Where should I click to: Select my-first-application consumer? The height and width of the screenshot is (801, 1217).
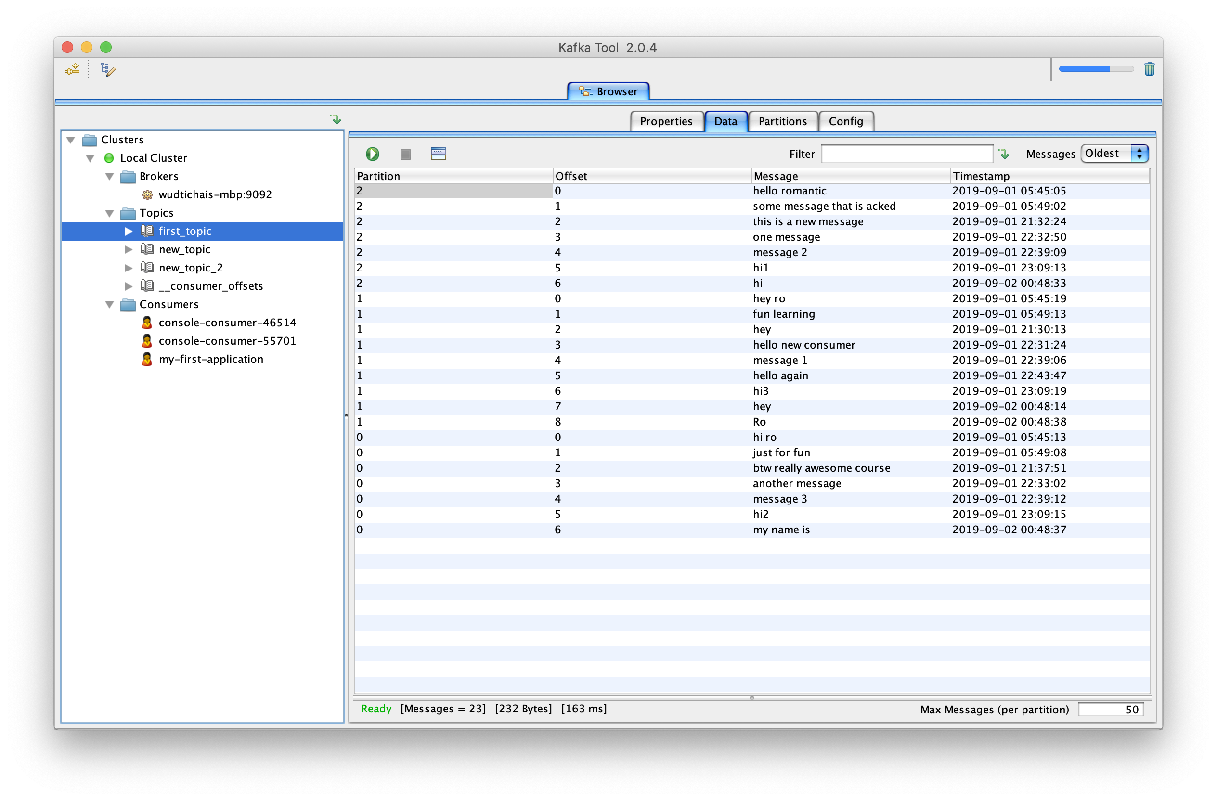click(211, 360)
